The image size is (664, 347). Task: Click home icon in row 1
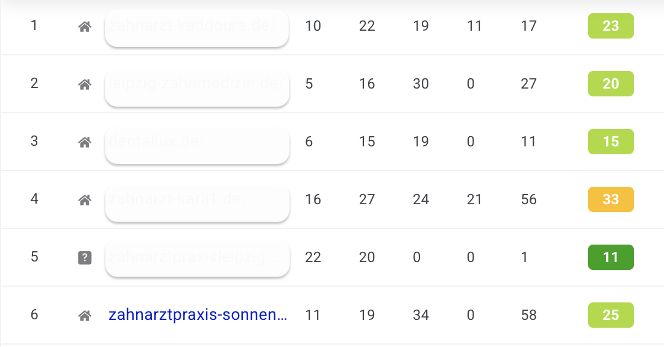(x=84, y=27)
